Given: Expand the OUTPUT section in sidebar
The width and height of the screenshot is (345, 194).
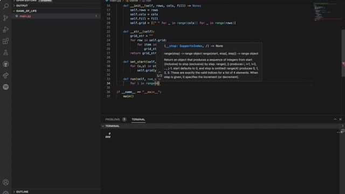Looking at the screenshot, I should (56, 6).
